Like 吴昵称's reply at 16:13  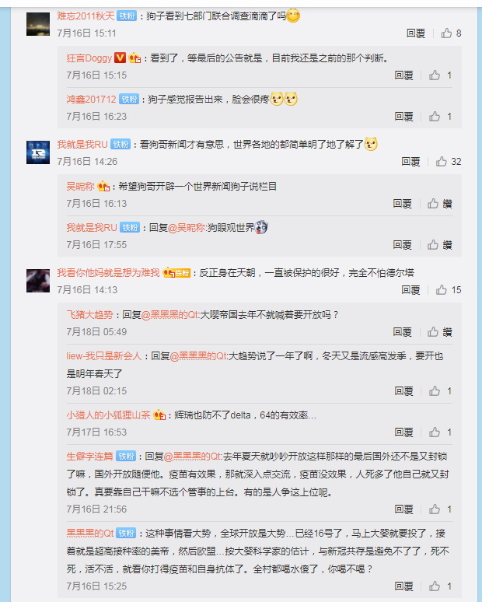(433, 204)
